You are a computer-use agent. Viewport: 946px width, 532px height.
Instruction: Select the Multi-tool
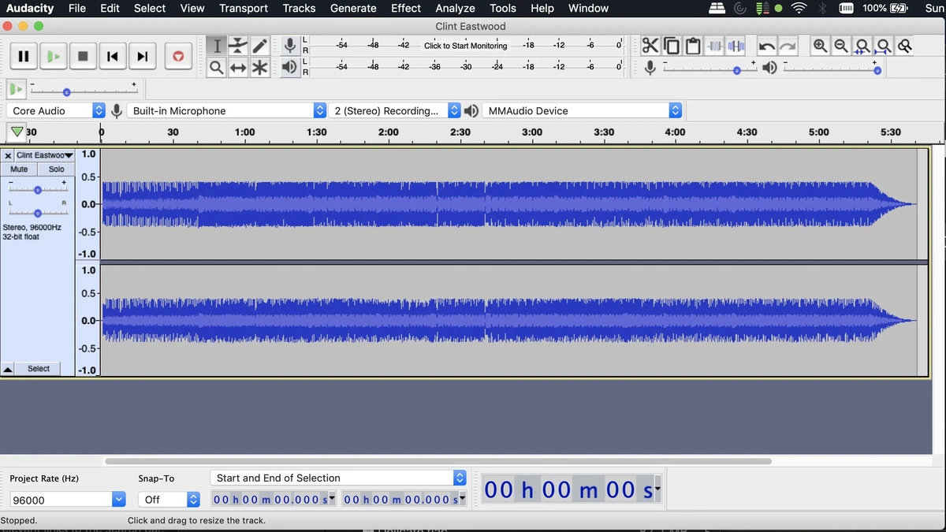click(x=260, y=67)
